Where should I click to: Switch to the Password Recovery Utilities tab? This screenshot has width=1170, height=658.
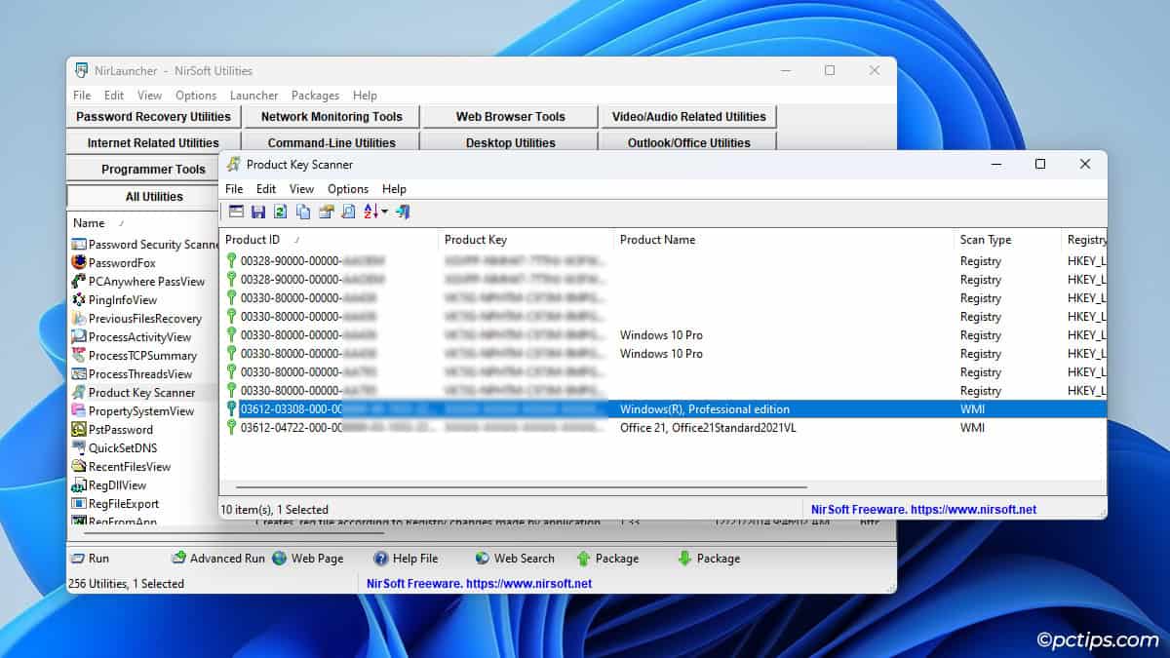[153, 116]
